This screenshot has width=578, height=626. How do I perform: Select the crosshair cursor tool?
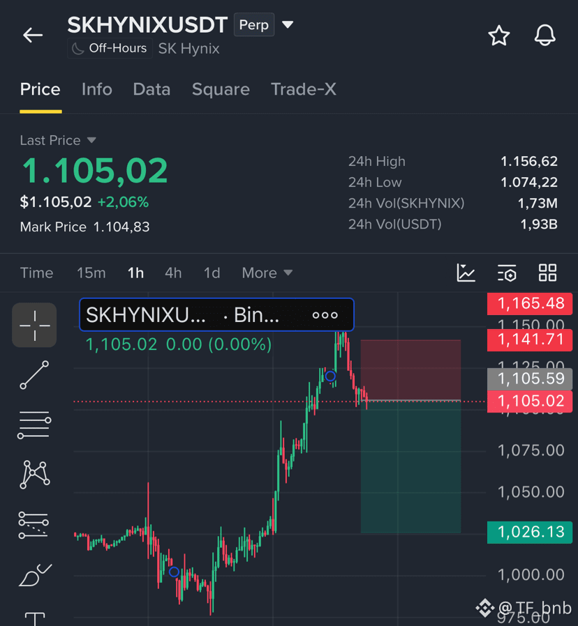coord(34,325)
